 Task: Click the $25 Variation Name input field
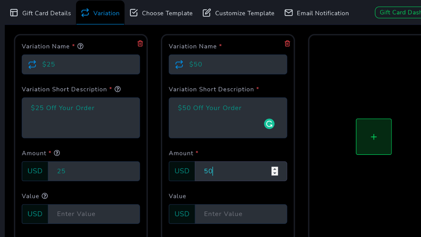pos(89,65)
